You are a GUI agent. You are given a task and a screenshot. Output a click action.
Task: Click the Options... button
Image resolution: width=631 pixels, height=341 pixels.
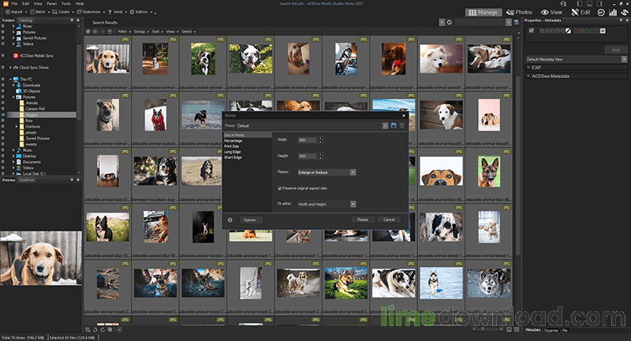[x=250, y=220]
